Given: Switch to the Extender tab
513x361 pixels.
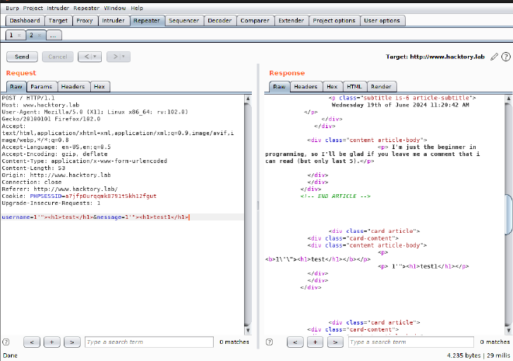Looking at the screenshot, I should [291, 21].
